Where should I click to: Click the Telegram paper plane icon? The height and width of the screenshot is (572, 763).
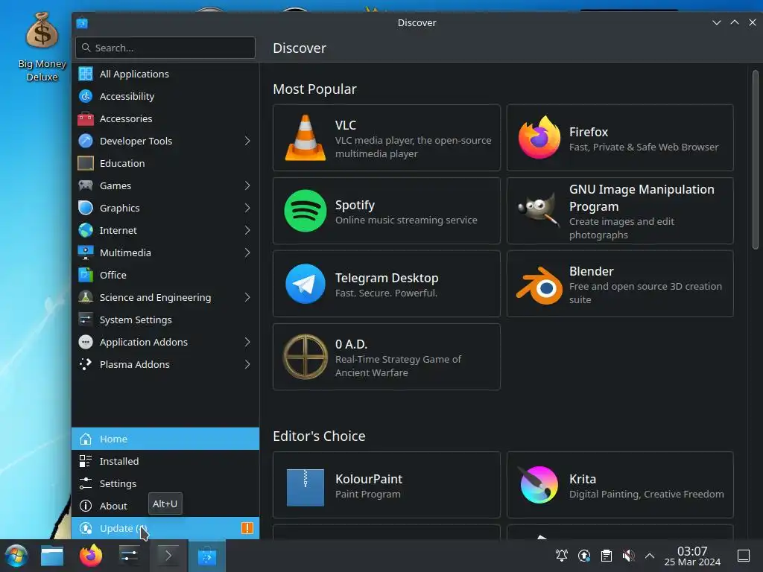click(x=305, y=284)
